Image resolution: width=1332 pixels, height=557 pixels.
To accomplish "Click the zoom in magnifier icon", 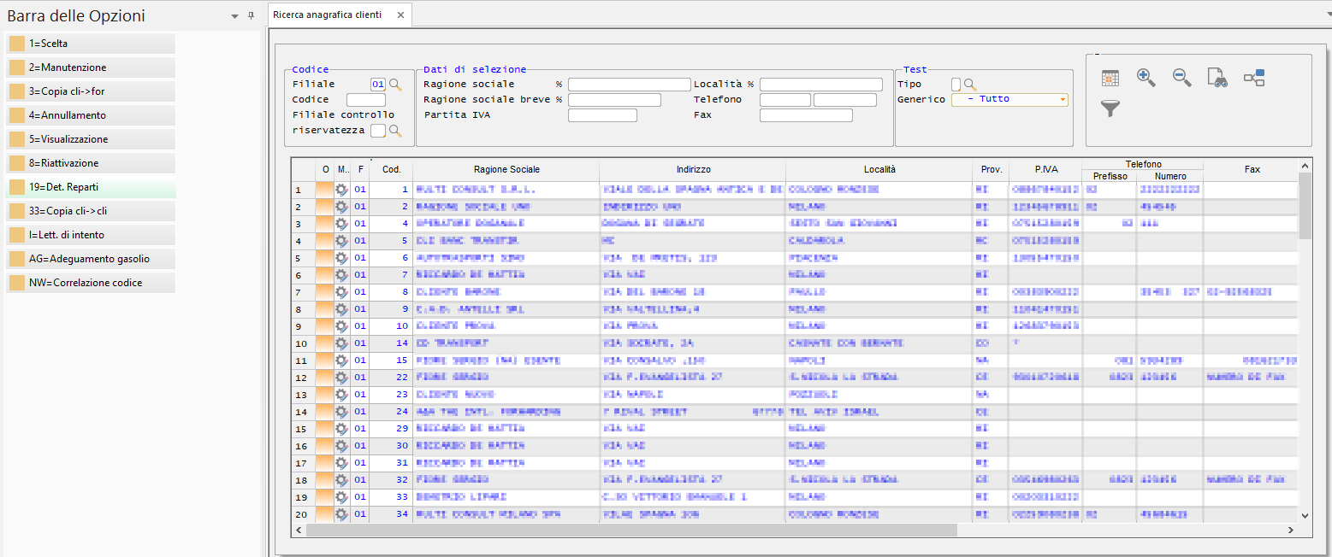I will tap(1146, 78).
